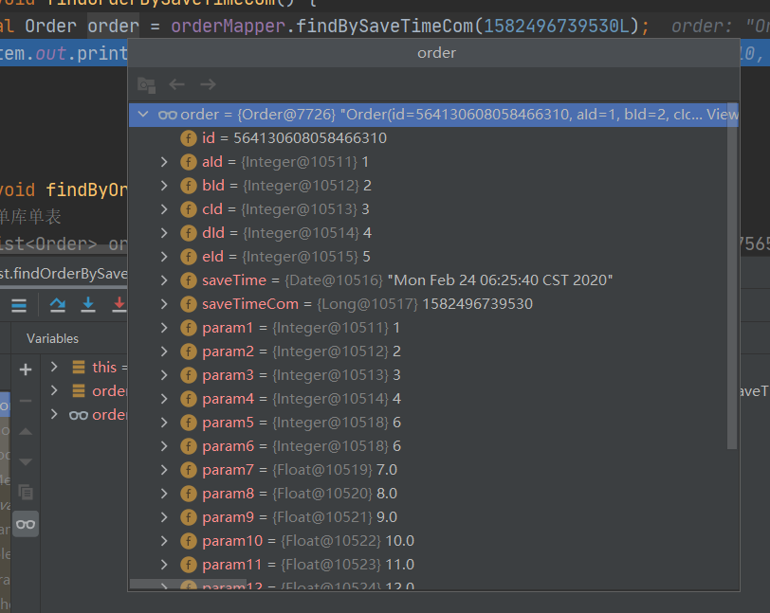
Task: Click the watch glasses icon on order root
Action: [x=168, y=115]
